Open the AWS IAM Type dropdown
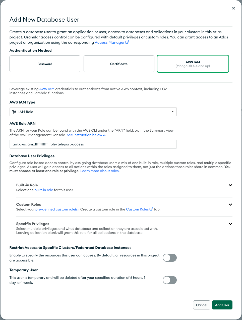 (x=173, y=112)
